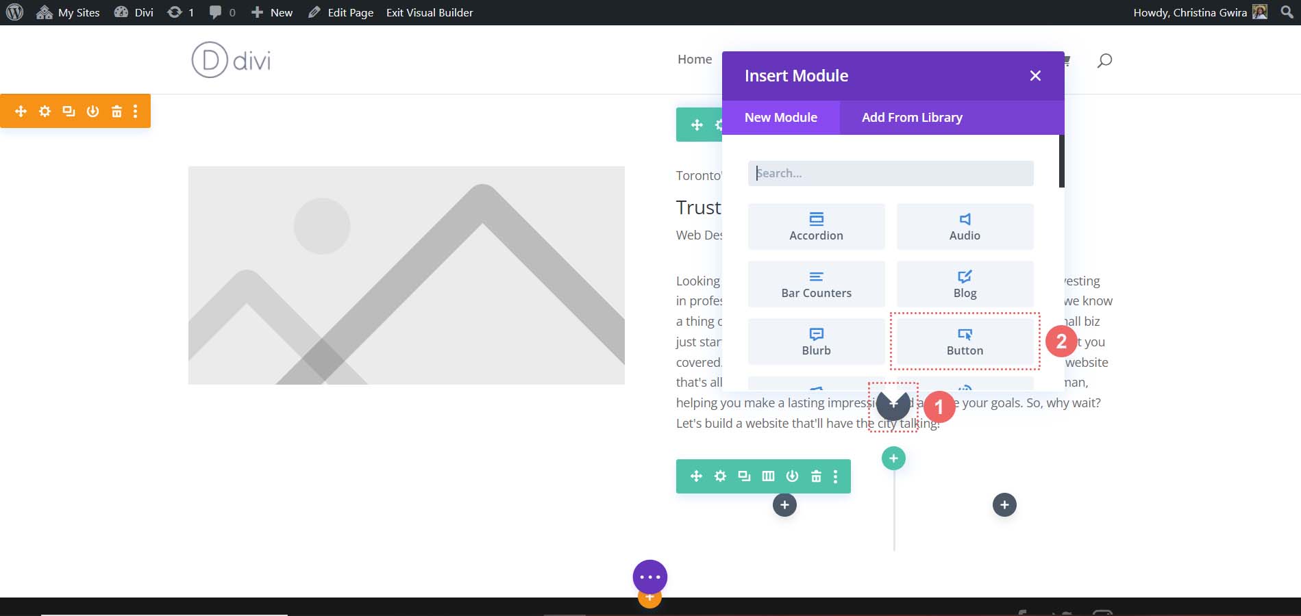This screenshot has height=616, width=1301.
Task: Click the module search field
Action: [x=890, y=173]
